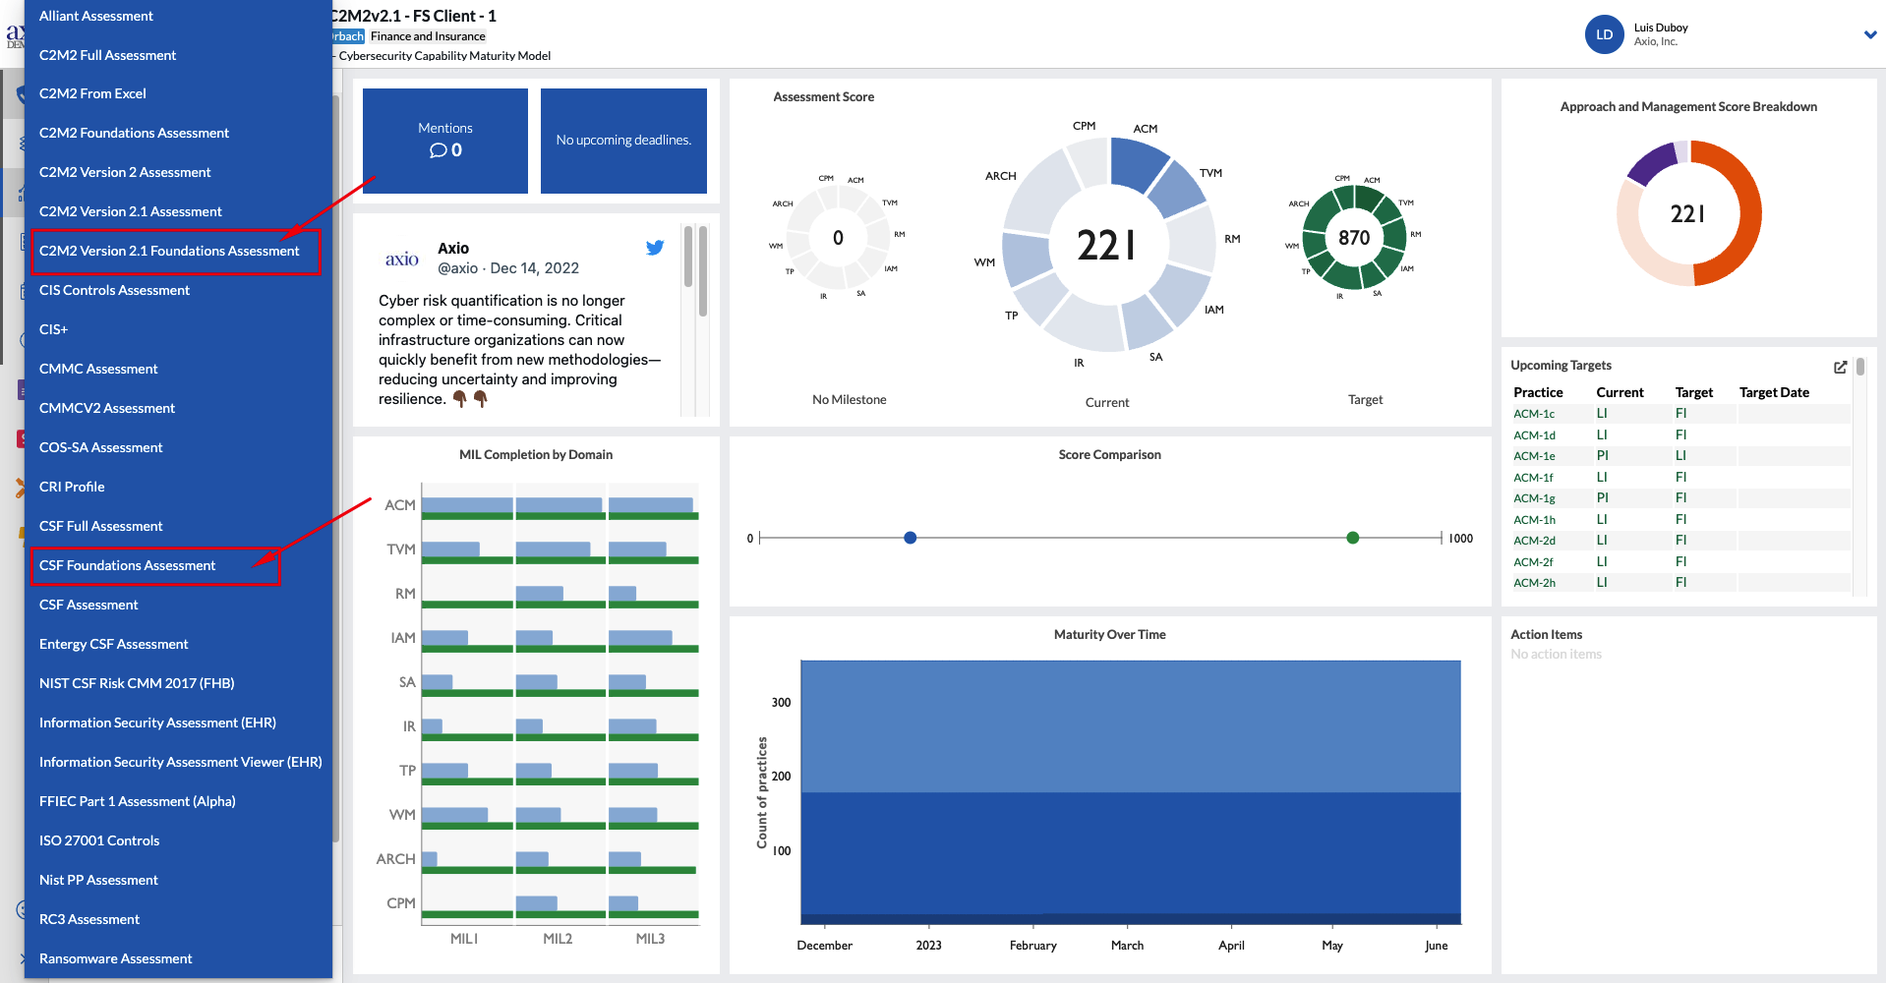Click the blue Score Comparison marker
Viewport: 1886px width, 983px height.
coord(910,538)
